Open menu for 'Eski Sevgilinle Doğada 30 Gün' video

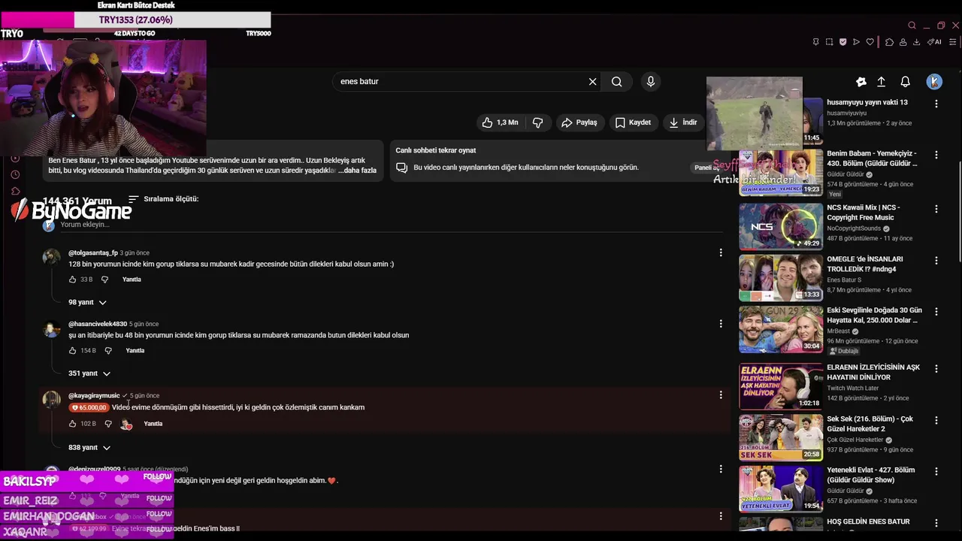tap(936, 312)
